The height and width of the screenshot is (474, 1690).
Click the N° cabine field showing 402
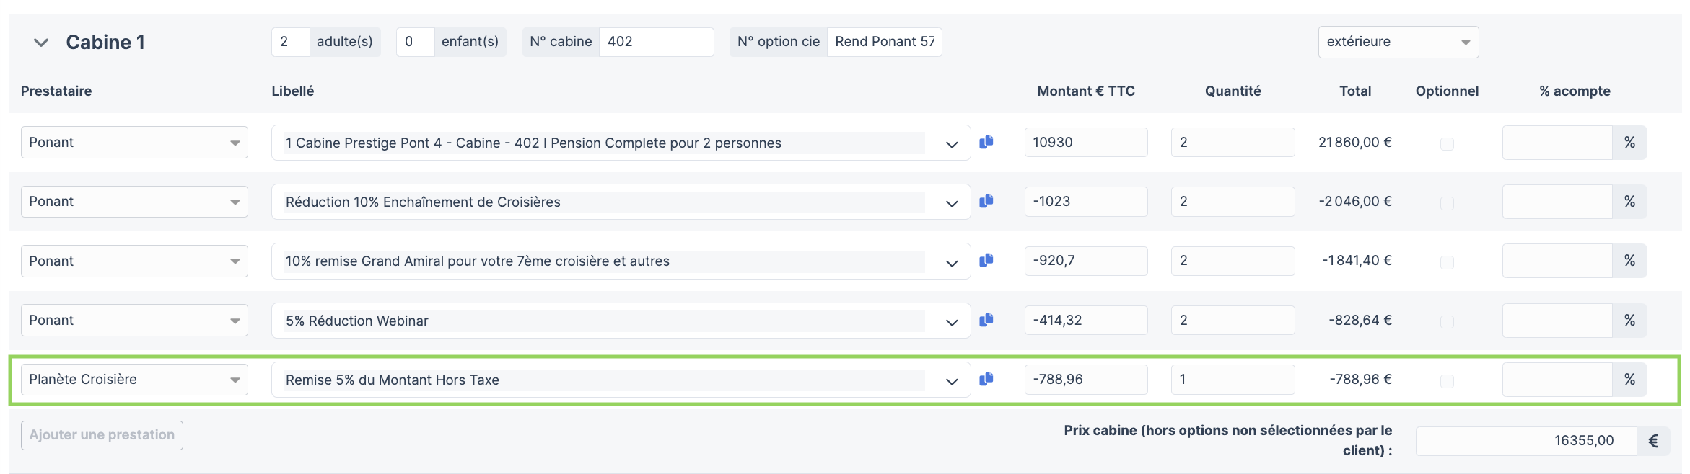coord(656,42)
